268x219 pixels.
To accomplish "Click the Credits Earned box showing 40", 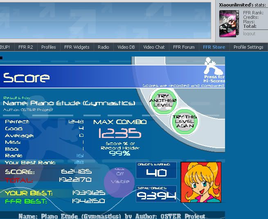I will 156,171.
